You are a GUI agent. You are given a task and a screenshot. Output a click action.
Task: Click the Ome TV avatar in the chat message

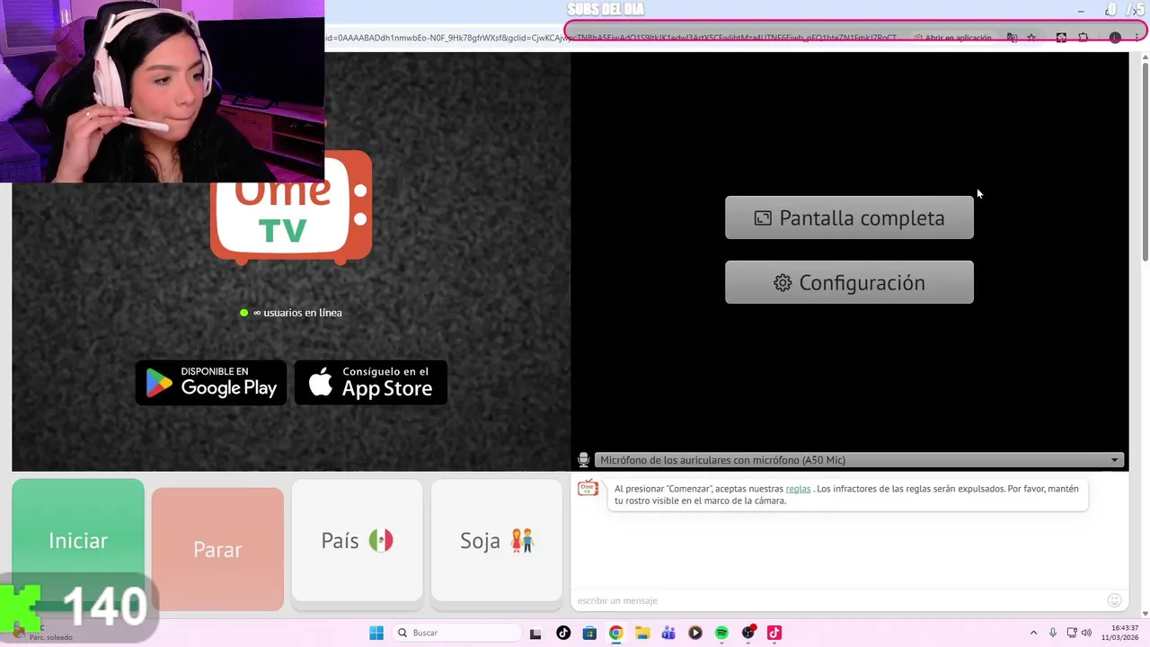[x=588, y=489]
